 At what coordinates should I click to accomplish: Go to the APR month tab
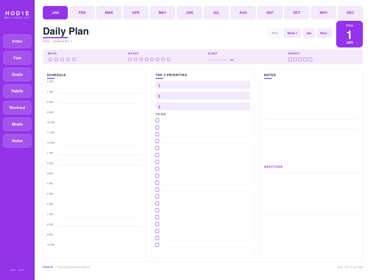click(x=136, y=13)
